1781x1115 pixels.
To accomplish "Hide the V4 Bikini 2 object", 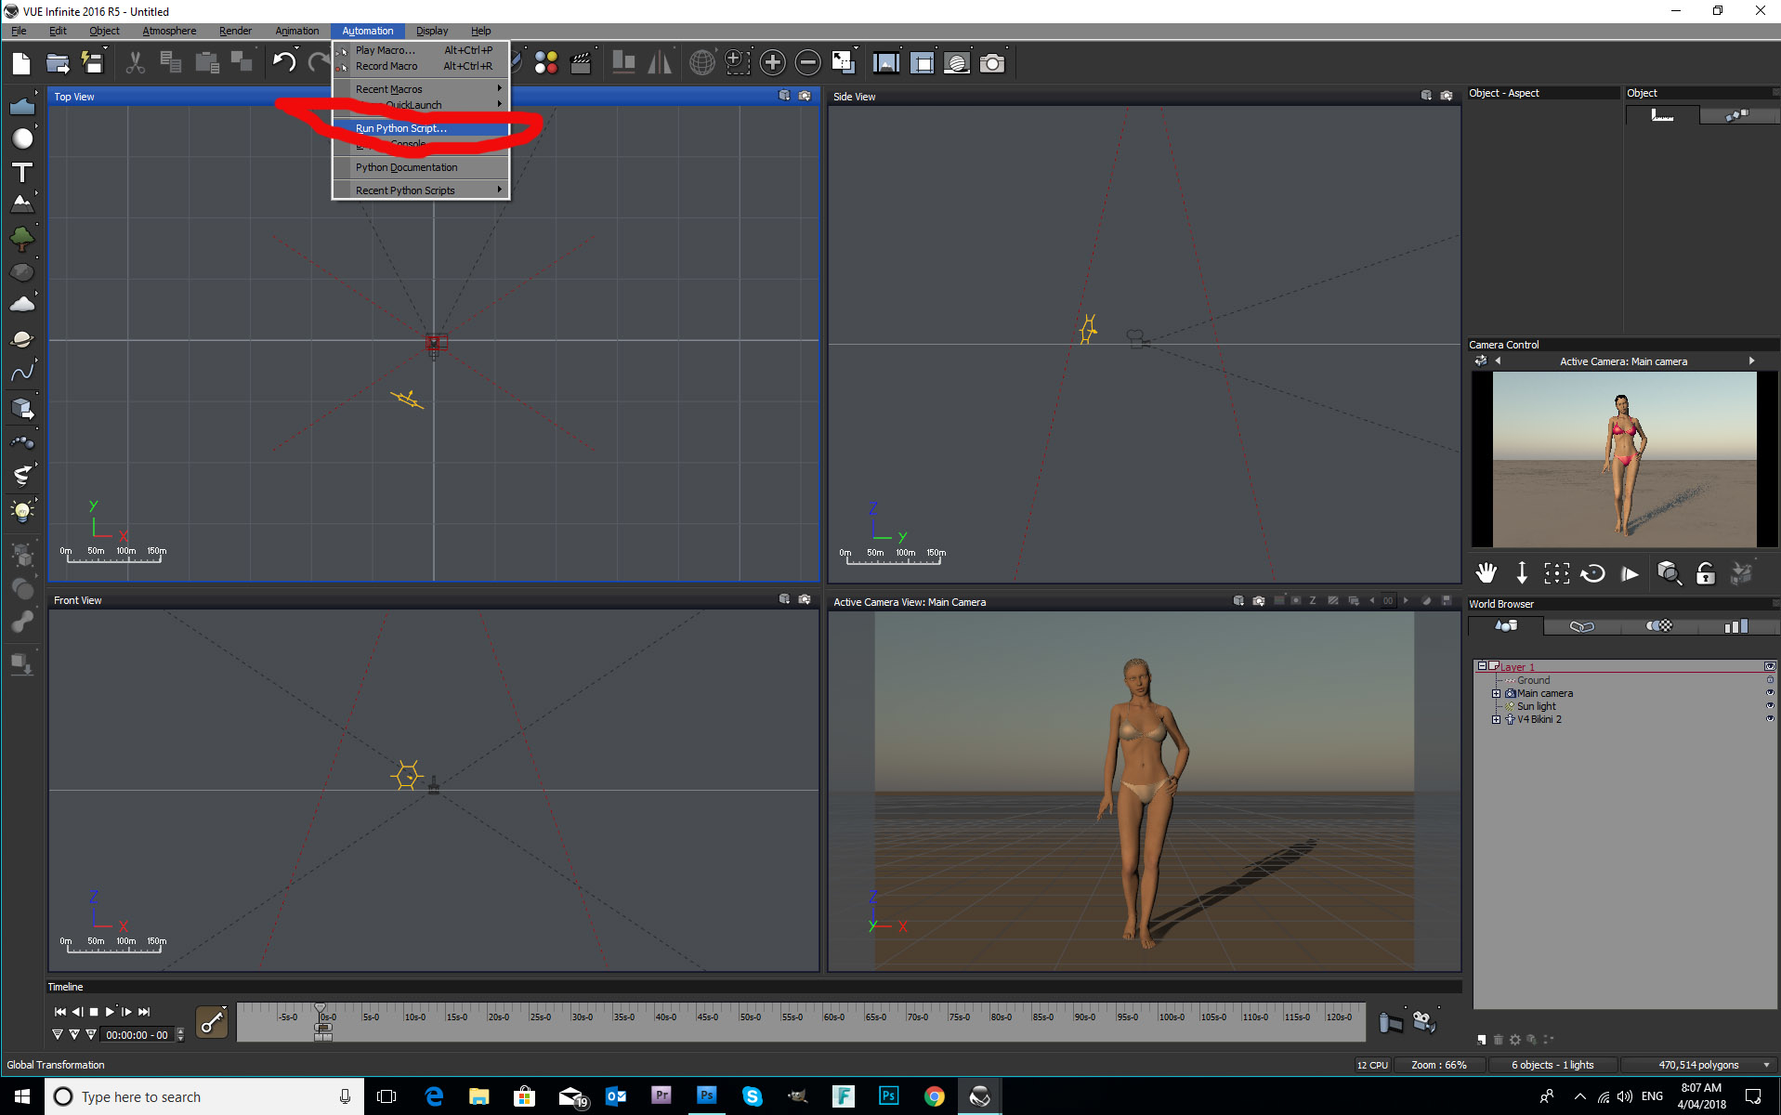I will (1770, 719).
